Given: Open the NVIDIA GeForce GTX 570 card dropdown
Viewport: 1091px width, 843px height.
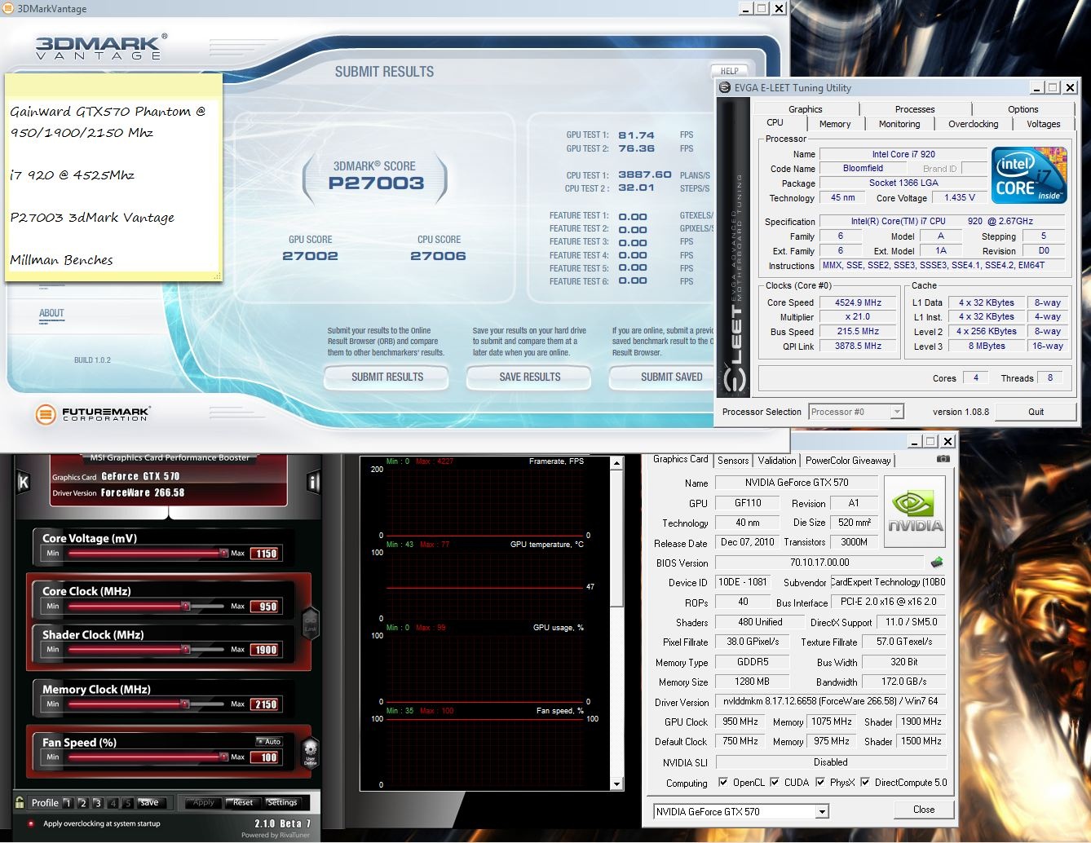Looking at the screenshot, I should (822, 811).
